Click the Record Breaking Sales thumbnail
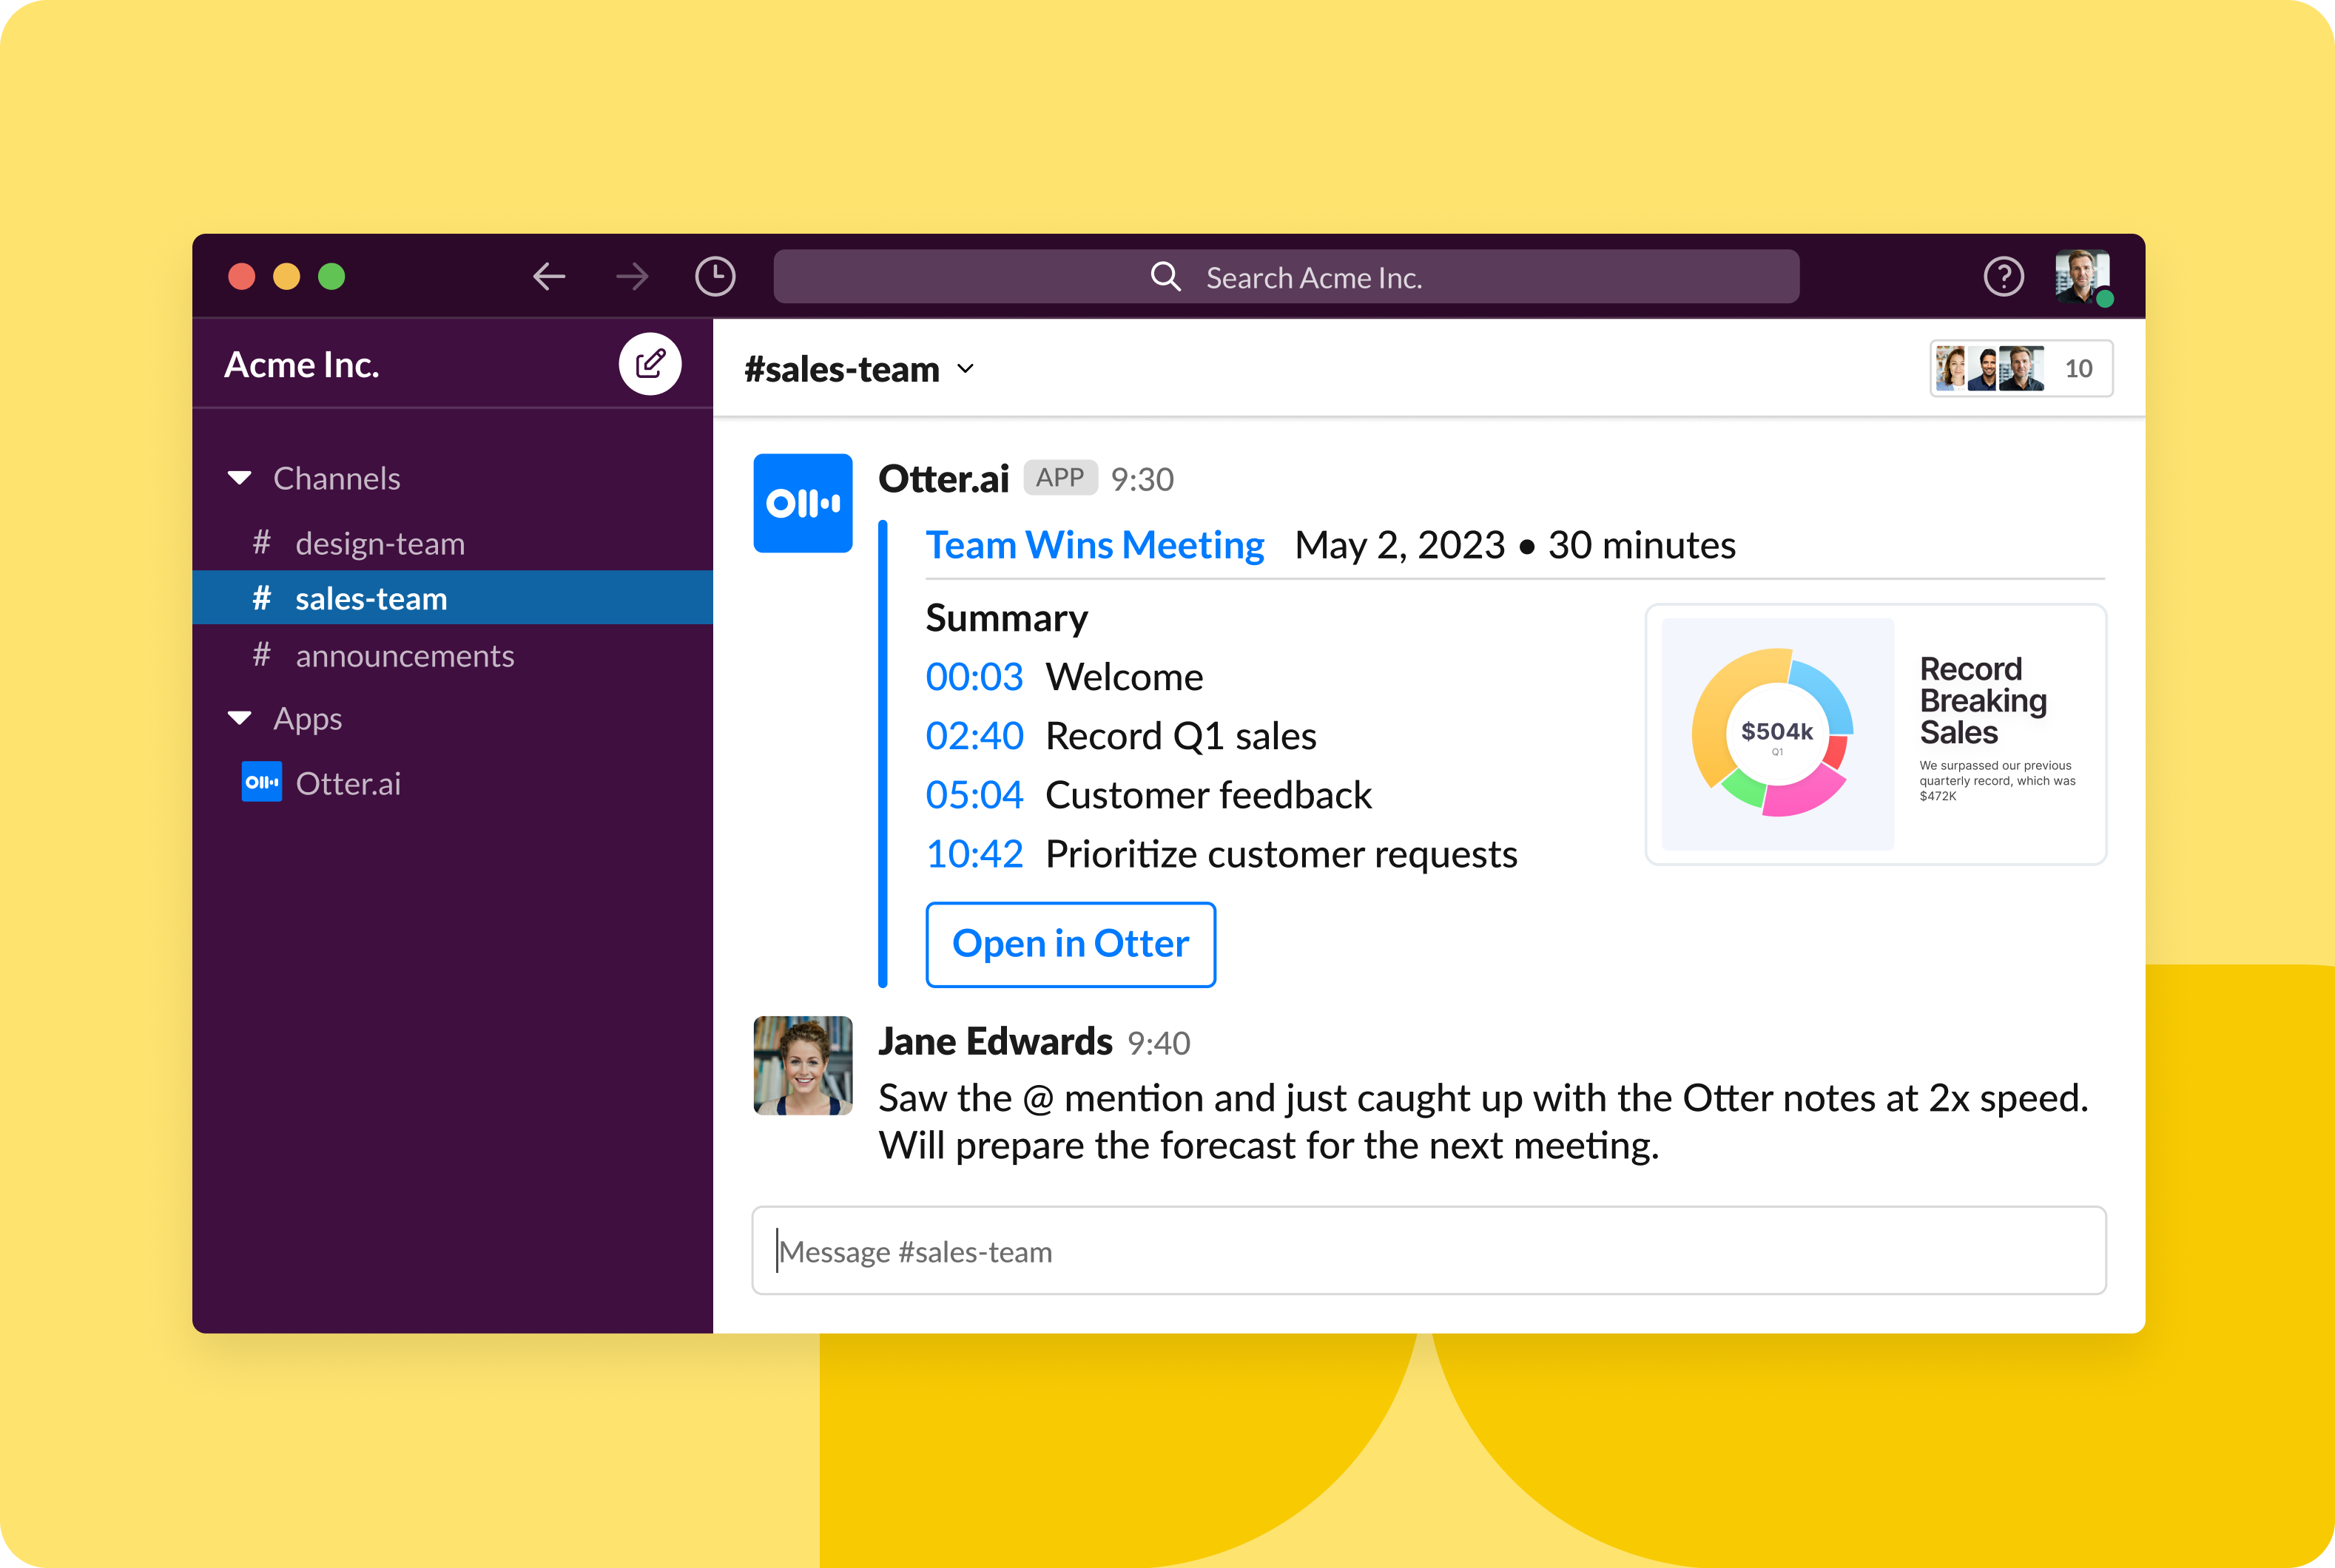This screenshot has height=1568, width=2335. [x=1875, y=734]
